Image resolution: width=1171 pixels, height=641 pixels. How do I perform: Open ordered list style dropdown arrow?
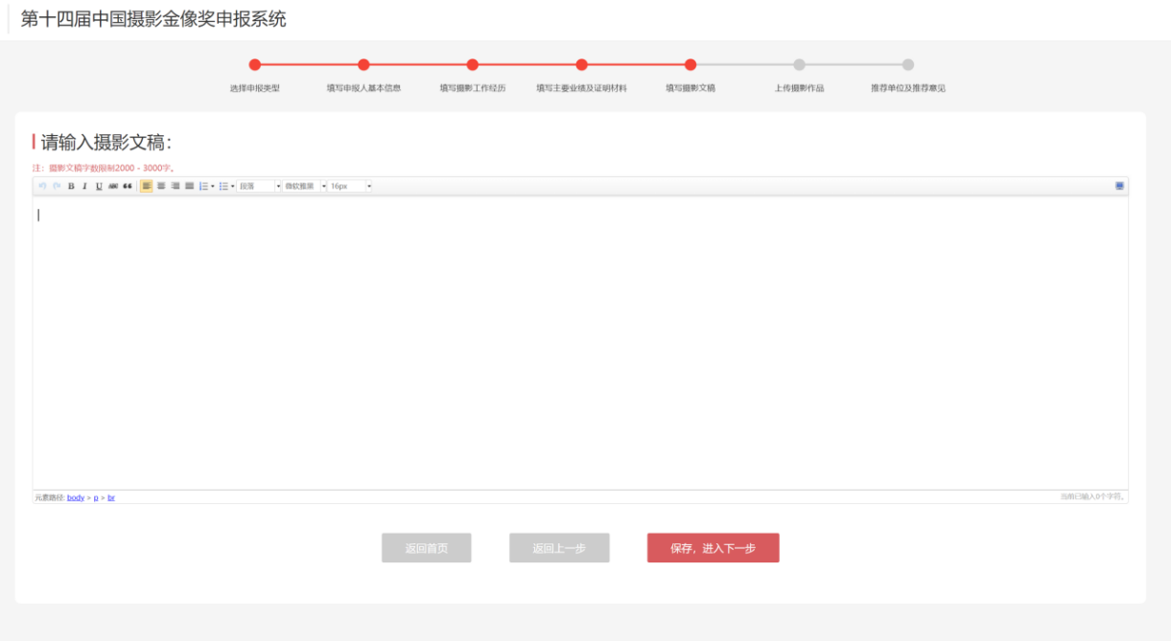tap(213, 186)
